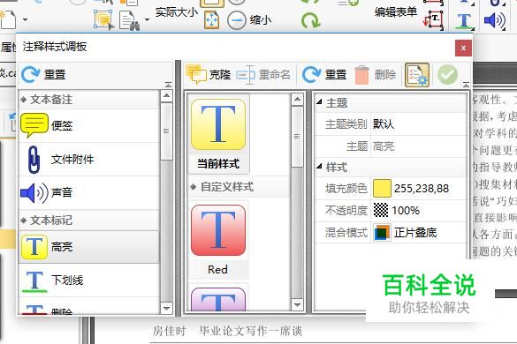
Task: Select the Red custom style thumbnail
Action: pos(218,239)
